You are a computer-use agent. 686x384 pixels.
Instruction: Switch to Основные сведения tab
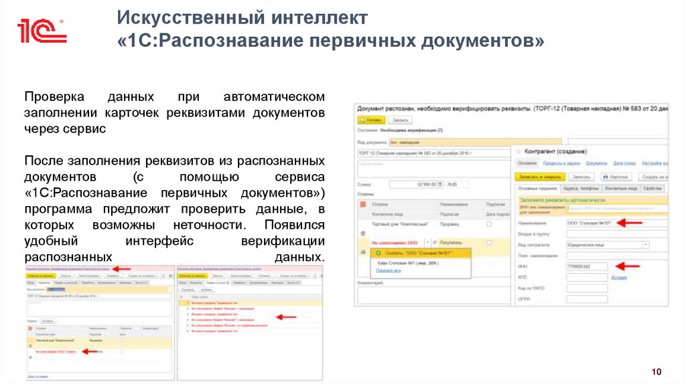click(x=537, y=188)
